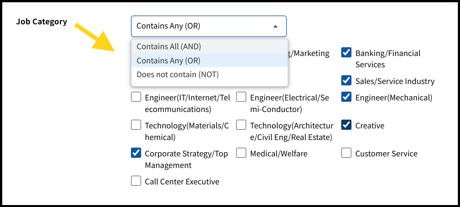Screen dimensions: 460x207
Task: Pick 'Does not contain (NOT)' option
Action: [177, 74]
